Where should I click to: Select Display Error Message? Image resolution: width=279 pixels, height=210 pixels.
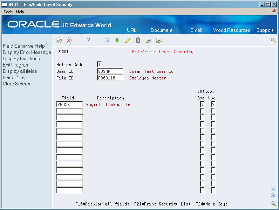tap(27, 52)
